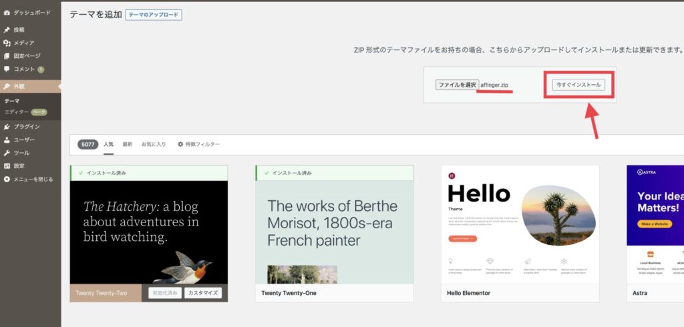Open the Twenty Twenty-Two theme preview thumbnail

[x=149, y=232]
